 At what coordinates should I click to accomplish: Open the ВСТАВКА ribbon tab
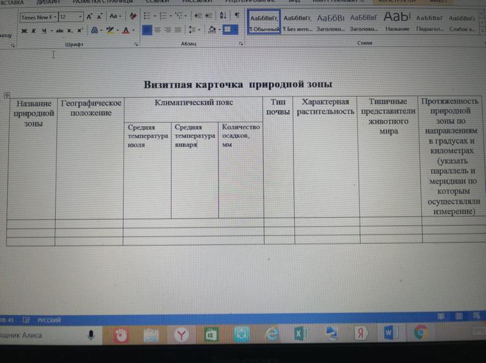[12, 3]
